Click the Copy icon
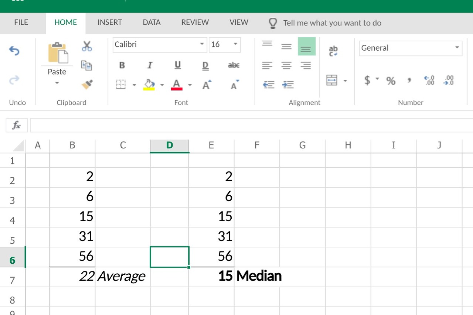This screenshot has width=473, height=315. coord(87,66)
